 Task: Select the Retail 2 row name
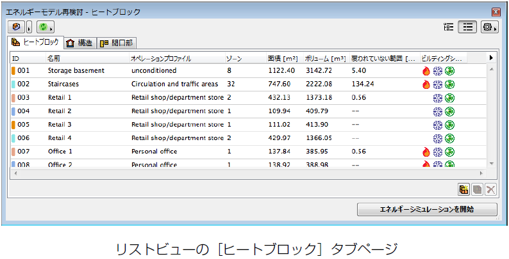tap(60, 111)
